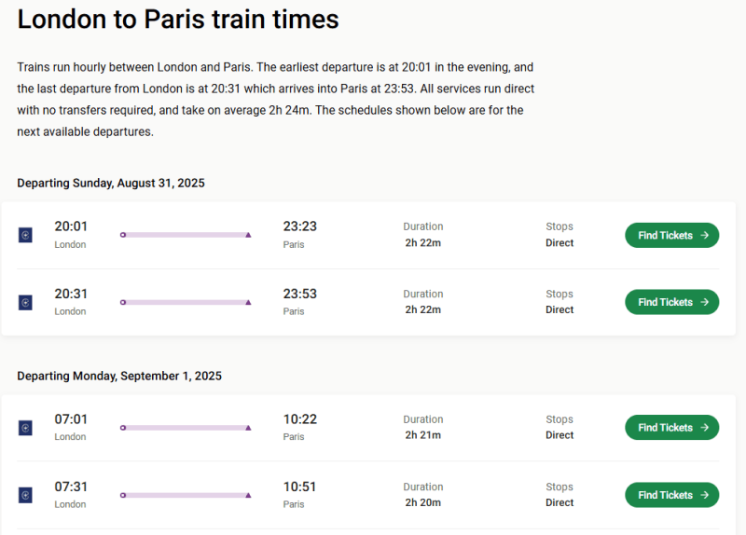Click the Eurostar logo icon for 20:01 departure
The width and height of the screenshot is (746, 535).
tap(25, 235)
